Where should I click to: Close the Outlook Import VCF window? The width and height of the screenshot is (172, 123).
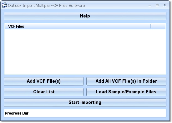[164, 5]
